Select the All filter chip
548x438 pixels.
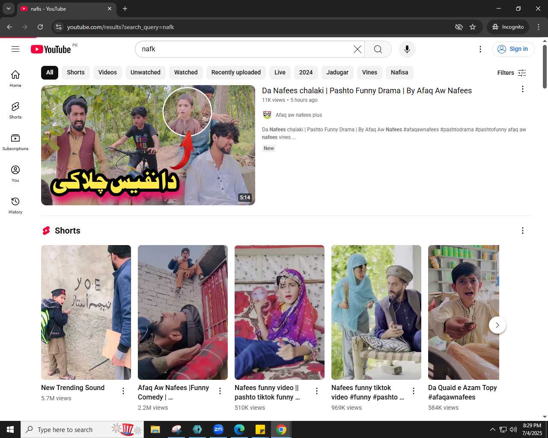[x=50, y=72]
